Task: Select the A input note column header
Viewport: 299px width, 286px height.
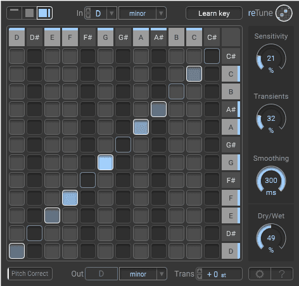Action: coord(141,37)
